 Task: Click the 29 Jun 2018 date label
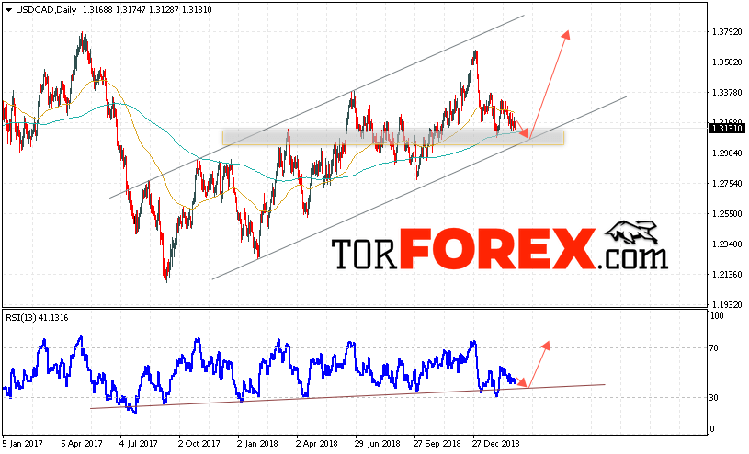[x=378, y=444]
